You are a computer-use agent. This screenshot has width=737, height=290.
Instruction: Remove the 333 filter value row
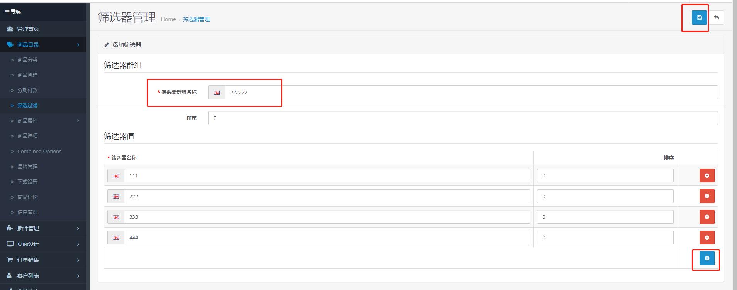tap(706, 217)
